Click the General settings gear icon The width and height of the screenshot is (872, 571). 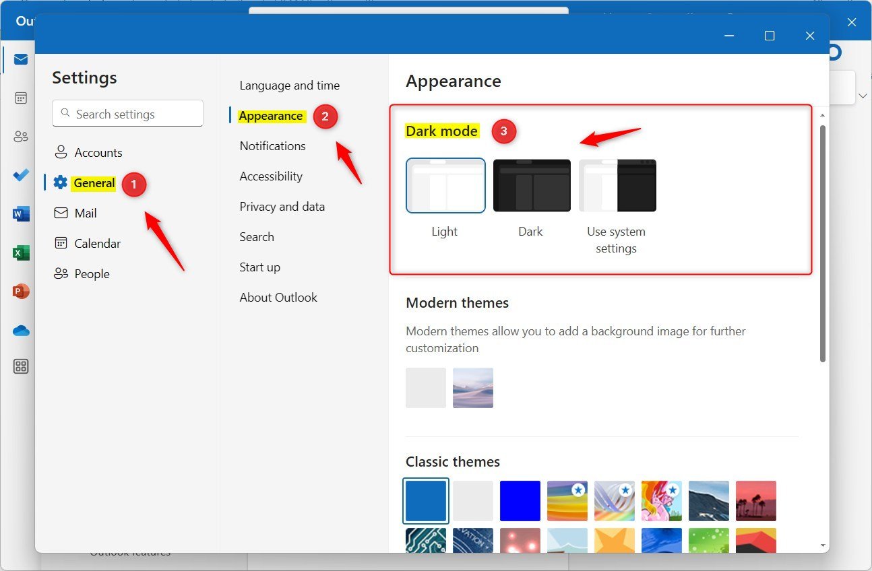61,182
